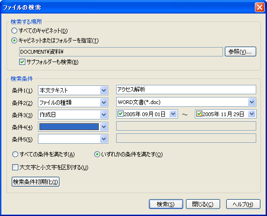
Task: Expand the empty 条件5 dropdown
Action: click(104, 139)
